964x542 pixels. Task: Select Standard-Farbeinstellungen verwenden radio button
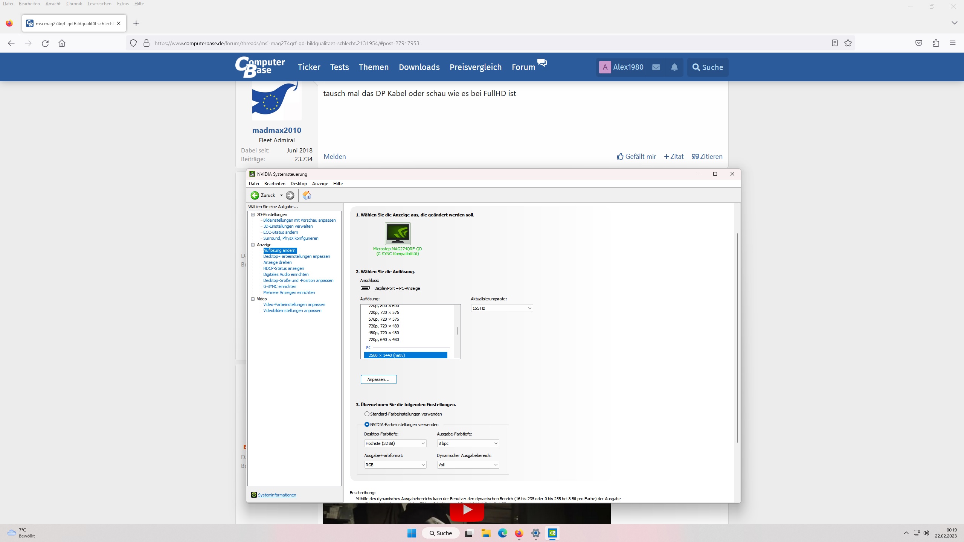pyautogui.click(x=367, y=414)
